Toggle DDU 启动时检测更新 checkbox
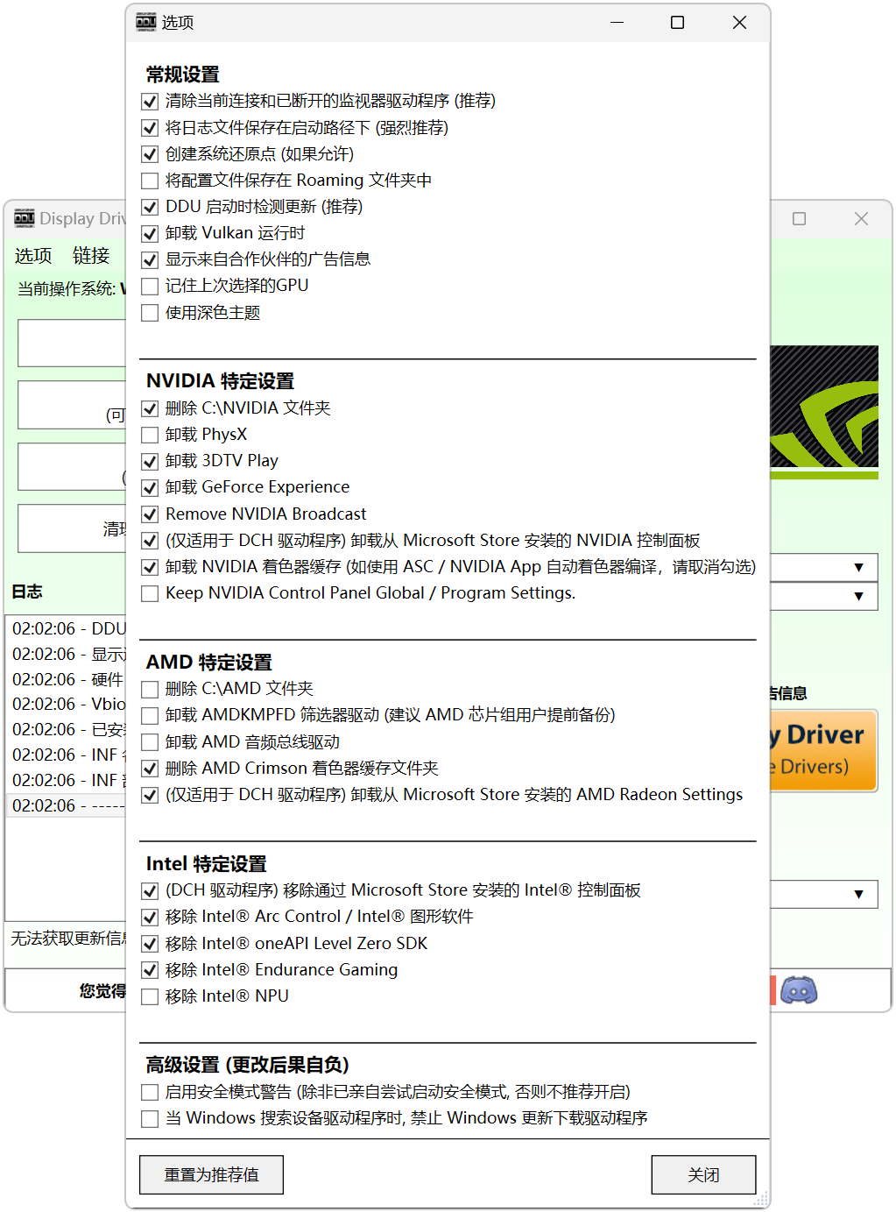Screen dimensions: 896x1212 (150, 207)
